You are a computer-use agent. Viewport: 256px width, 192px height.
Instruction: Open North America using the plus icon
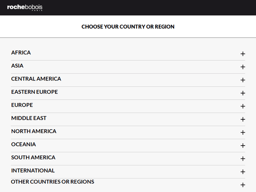point(243,132)
